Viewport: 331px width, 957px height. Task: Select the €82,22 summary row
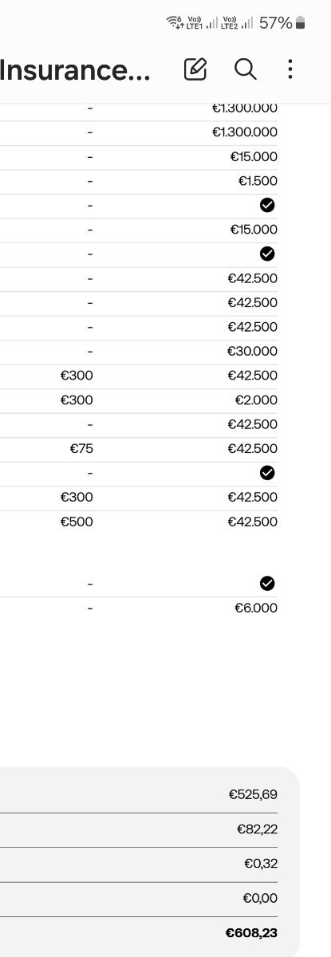(x=150, y=829)
